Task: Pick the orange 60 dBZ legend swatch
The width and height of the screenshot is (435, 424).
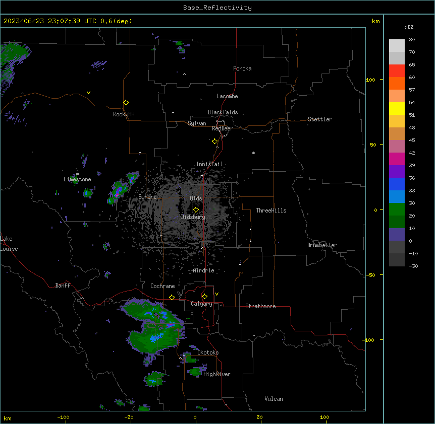Action: click(397, 83)
